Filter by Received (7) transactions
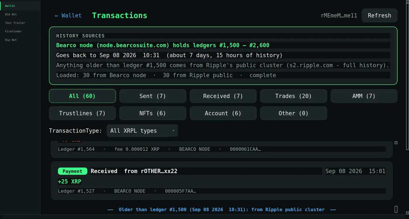Screen dimensions: 409x219 (x=223, y=96)
